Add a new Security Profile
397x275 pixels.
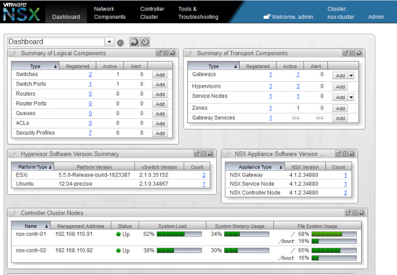click(160, 133)
